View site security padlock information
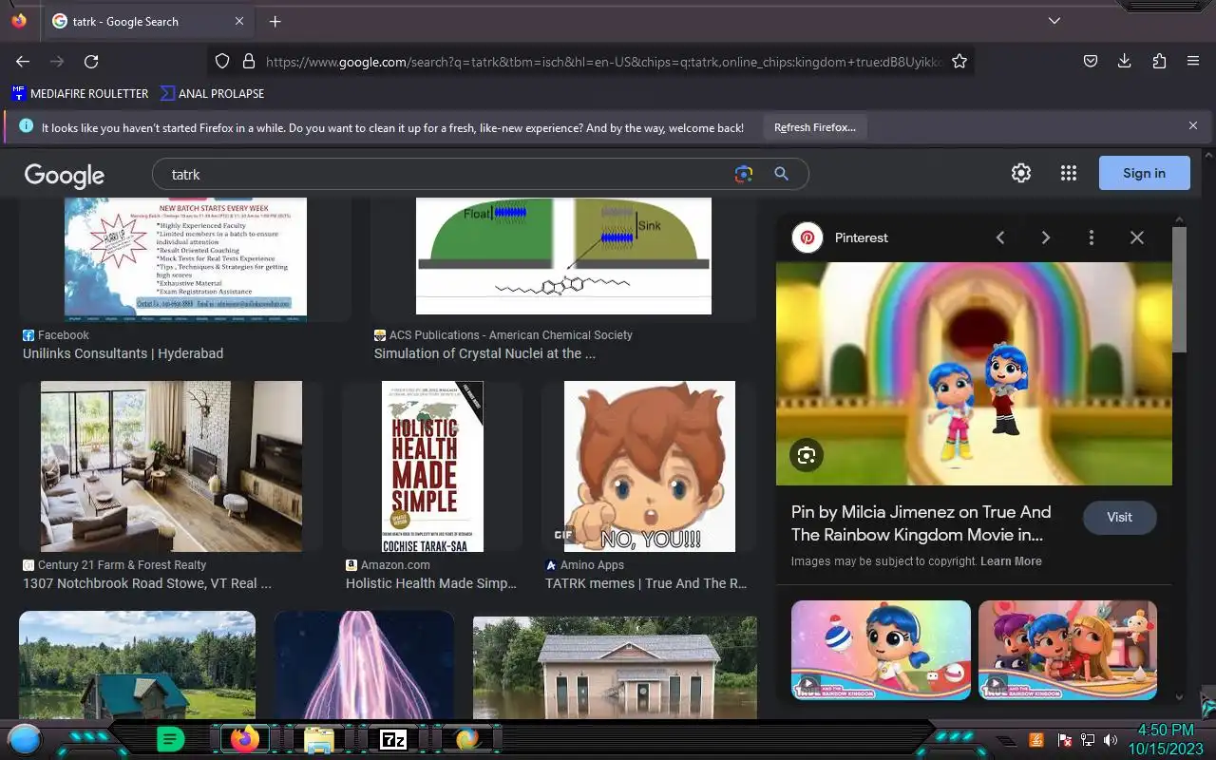 pos(249,62)
